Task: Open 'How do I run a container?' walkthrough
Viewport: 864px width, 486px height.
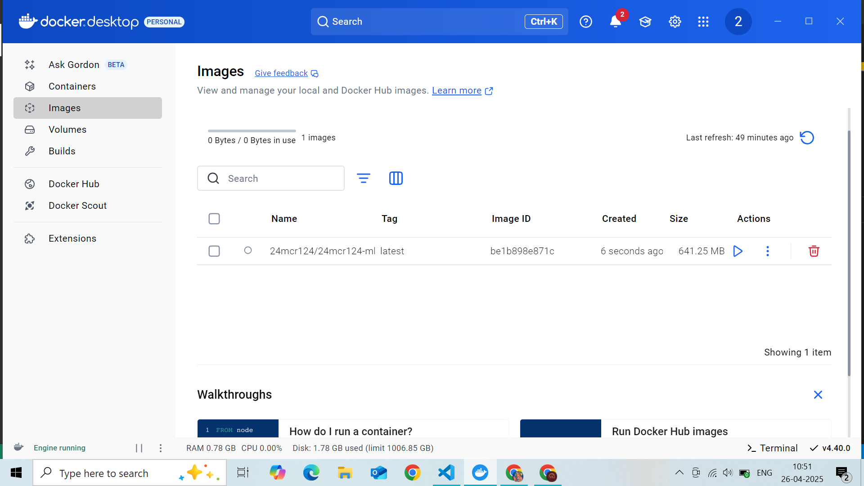Action: tap(353, 429)
